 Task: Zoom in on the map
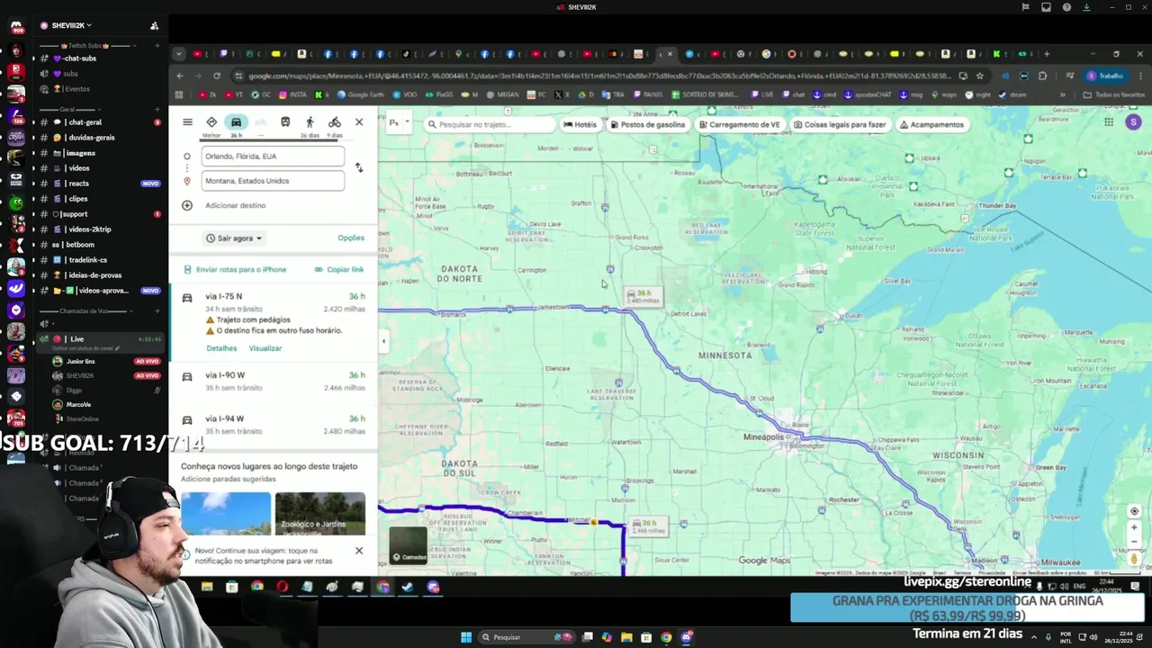1134,528
